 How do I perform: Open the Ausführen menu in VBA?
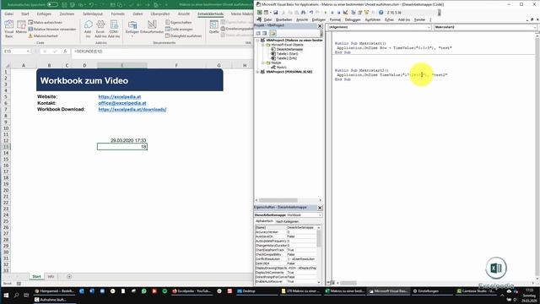pos(373,19)
